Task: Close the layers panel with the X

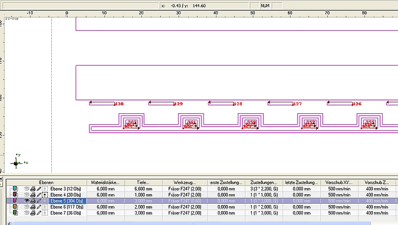Action: point(1,179)
